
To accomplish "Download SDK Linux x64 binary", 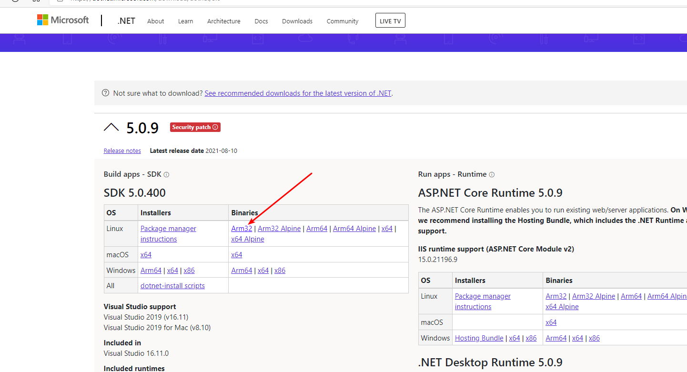I will pos(387,229).
